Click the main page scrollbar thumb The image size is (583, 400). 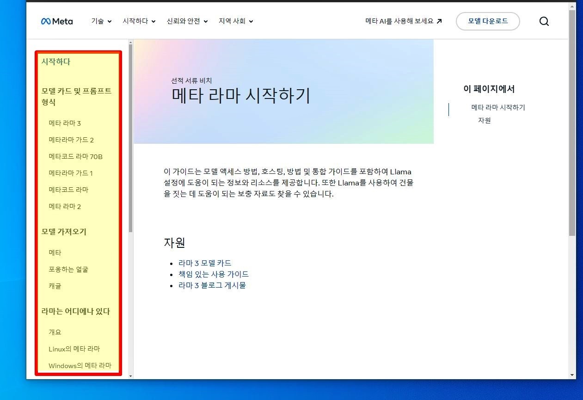coord(572,123)
